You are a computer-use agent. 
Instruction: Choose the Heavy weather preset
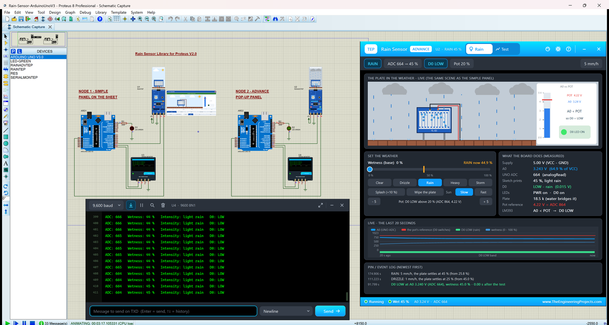(x=455, y=183)
